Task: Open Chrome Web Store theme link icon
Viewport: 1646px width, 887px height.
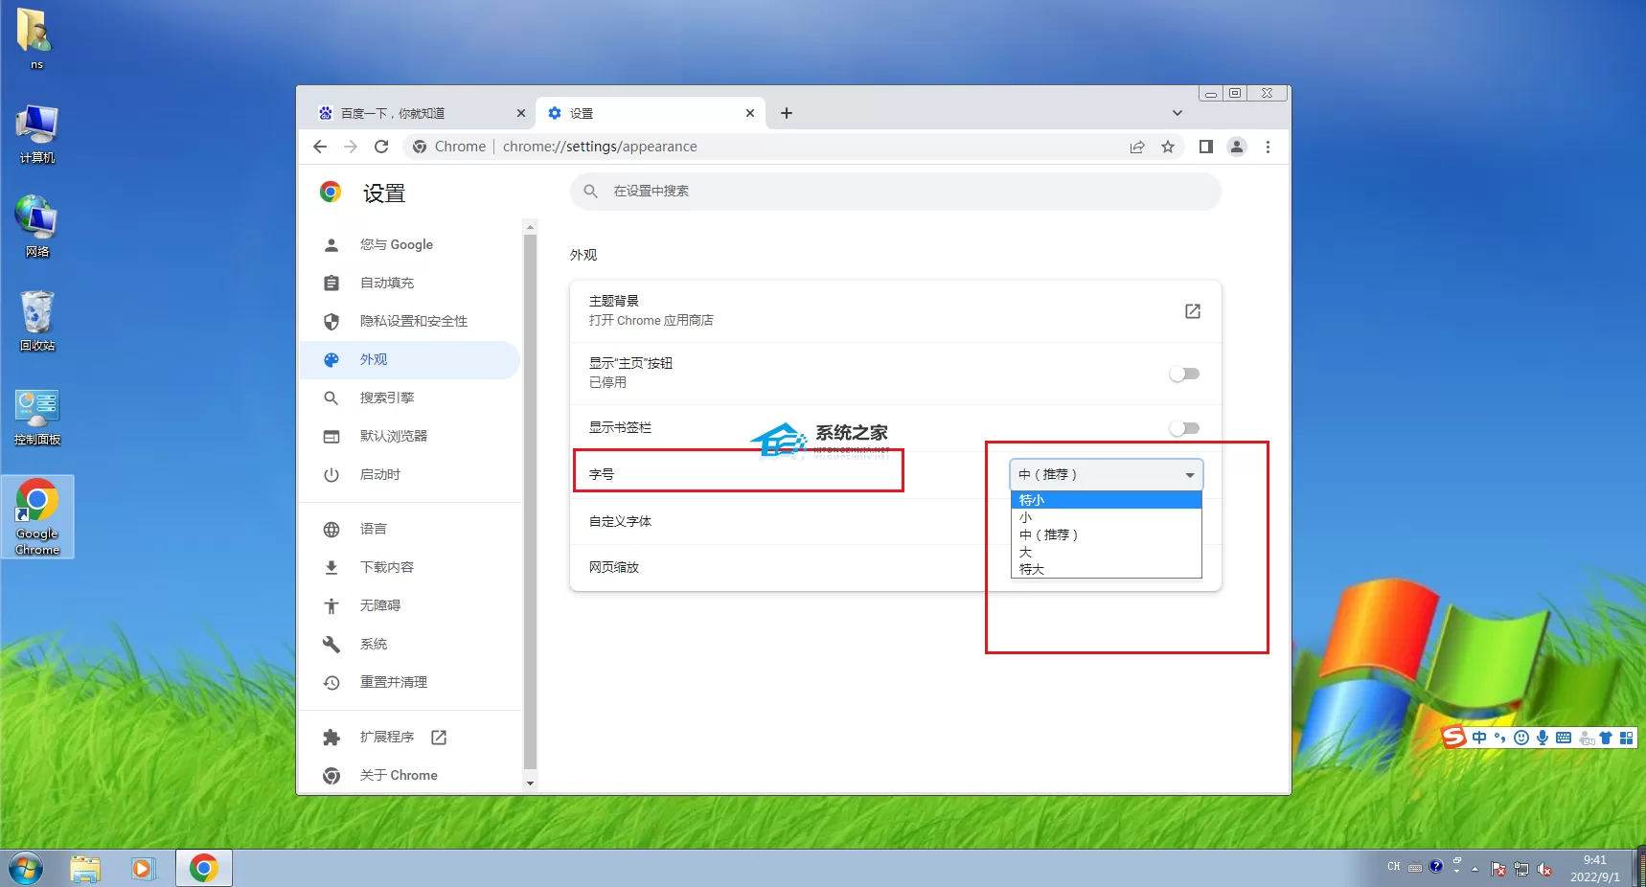Action: tap(1193, 311)
